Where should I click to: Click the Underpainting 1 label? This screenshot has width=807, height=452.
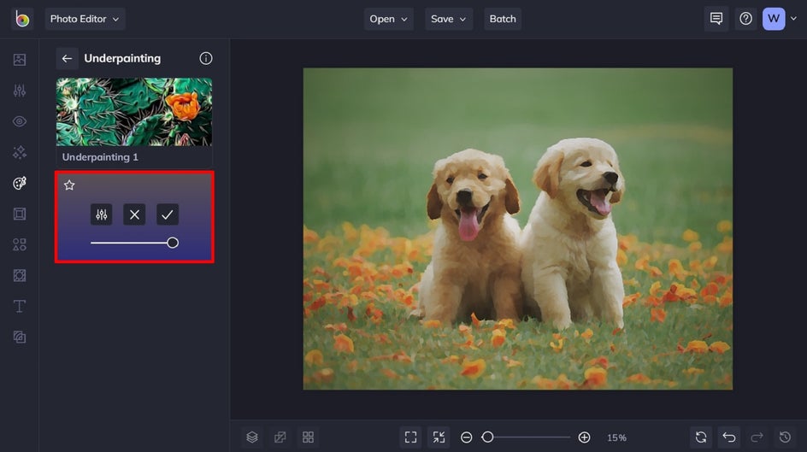[x=100, y=157]
